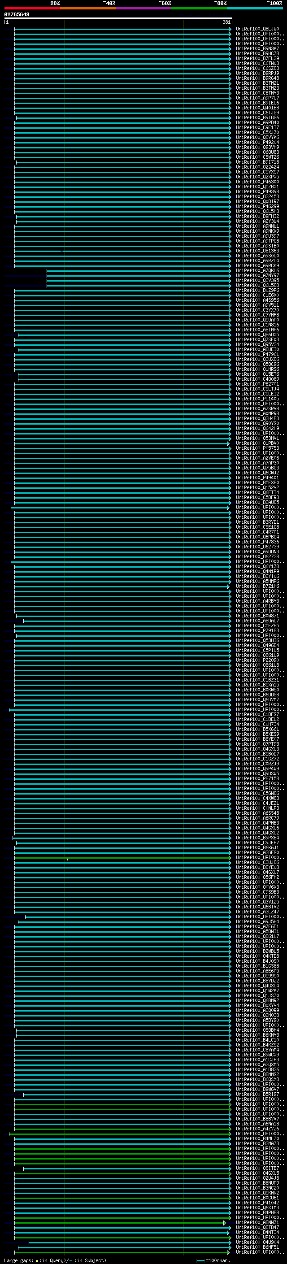Click green alignment bar for UniRef100_A4ZVZ6

[123, 1129]
